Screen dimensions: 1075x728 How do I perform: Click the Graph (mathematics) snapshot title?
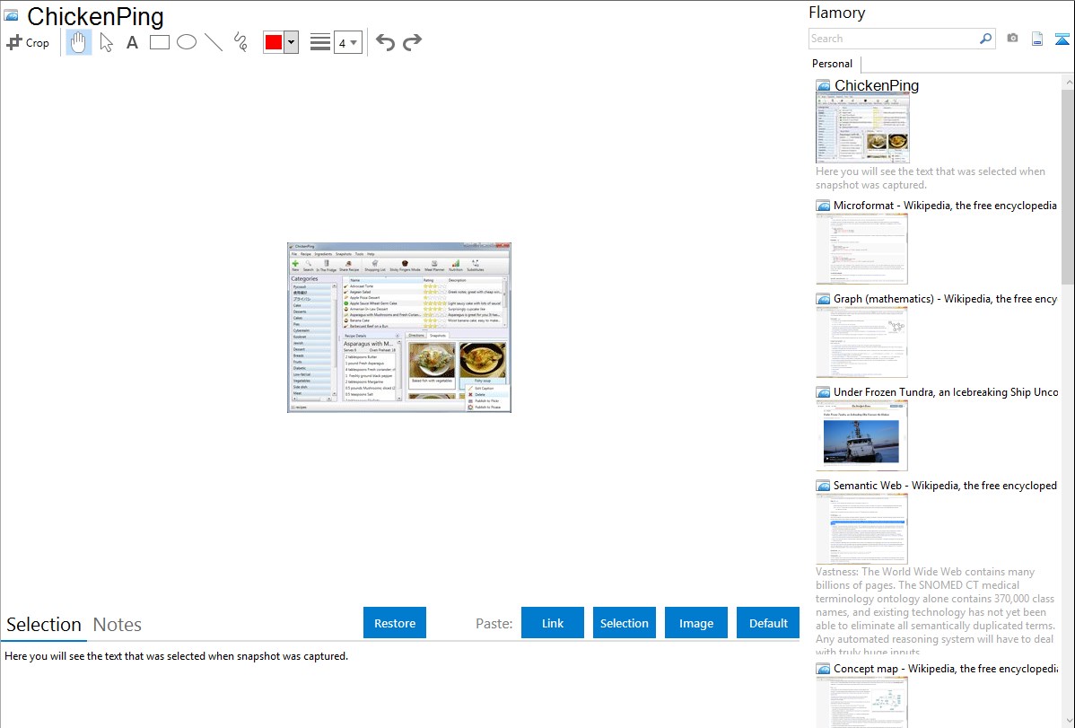[x=945, y=299]
